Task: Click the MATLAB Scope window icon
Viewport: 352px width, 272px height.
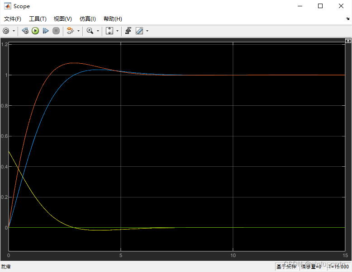Action: click(x=7, y=6)
